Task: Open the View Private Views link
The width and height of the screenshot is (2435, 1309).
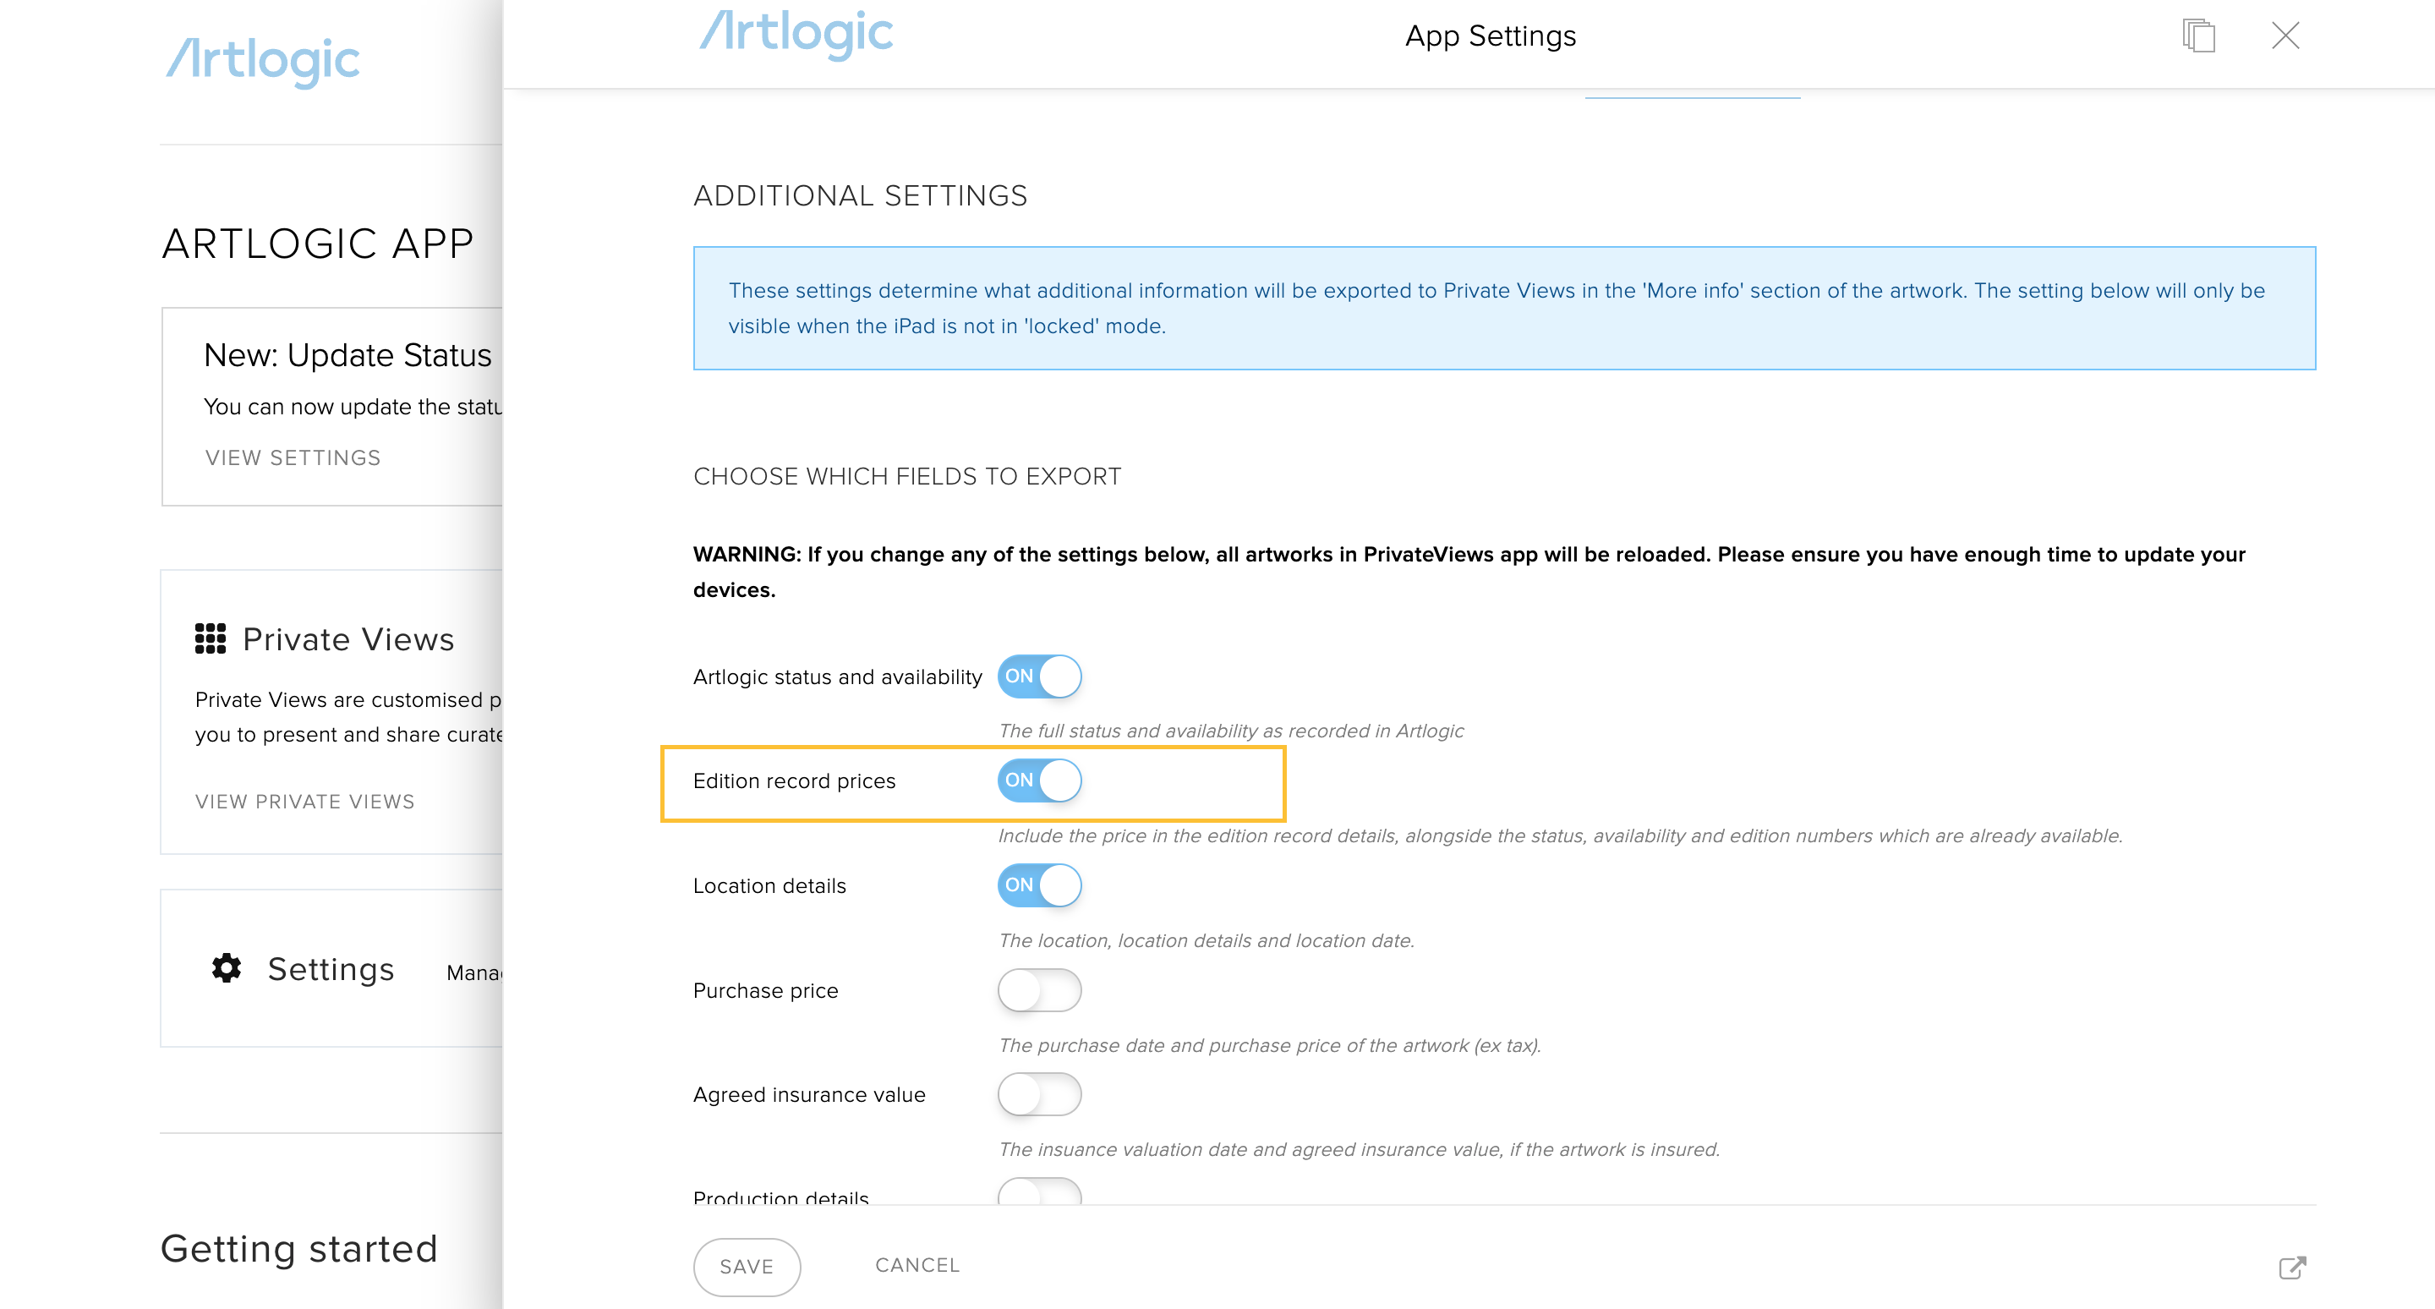Action: click(x=304, y=802)
